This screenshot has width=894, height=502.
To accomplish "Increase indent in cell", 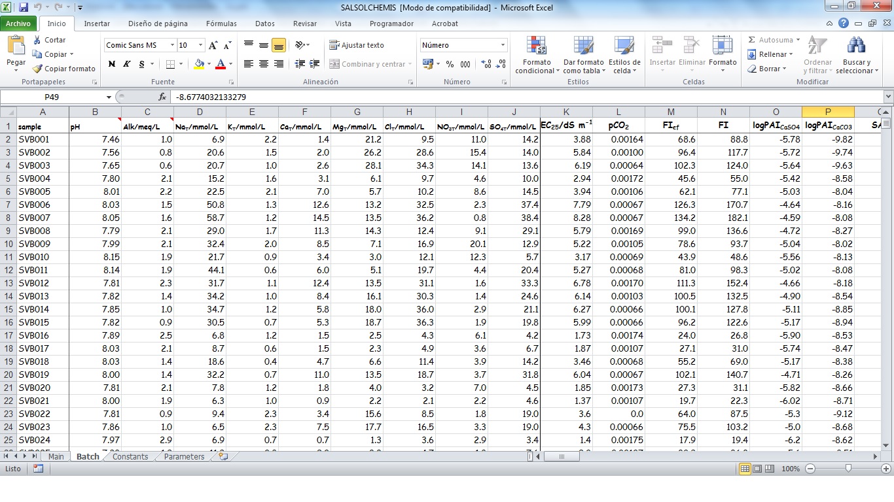I will tap(314, 64).
